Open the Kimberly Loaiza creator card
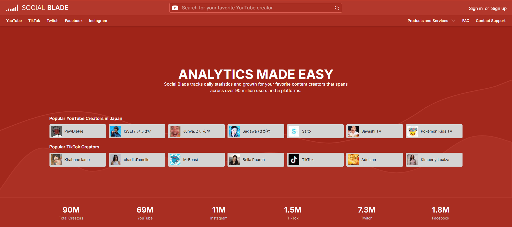This screenshot has height=227, width=512. [x=434, y=160]
